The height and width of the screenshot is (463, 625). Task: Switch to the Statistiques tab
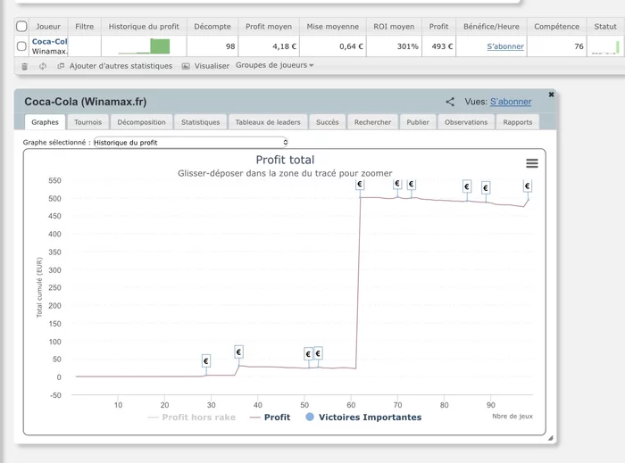click(201, 122)
